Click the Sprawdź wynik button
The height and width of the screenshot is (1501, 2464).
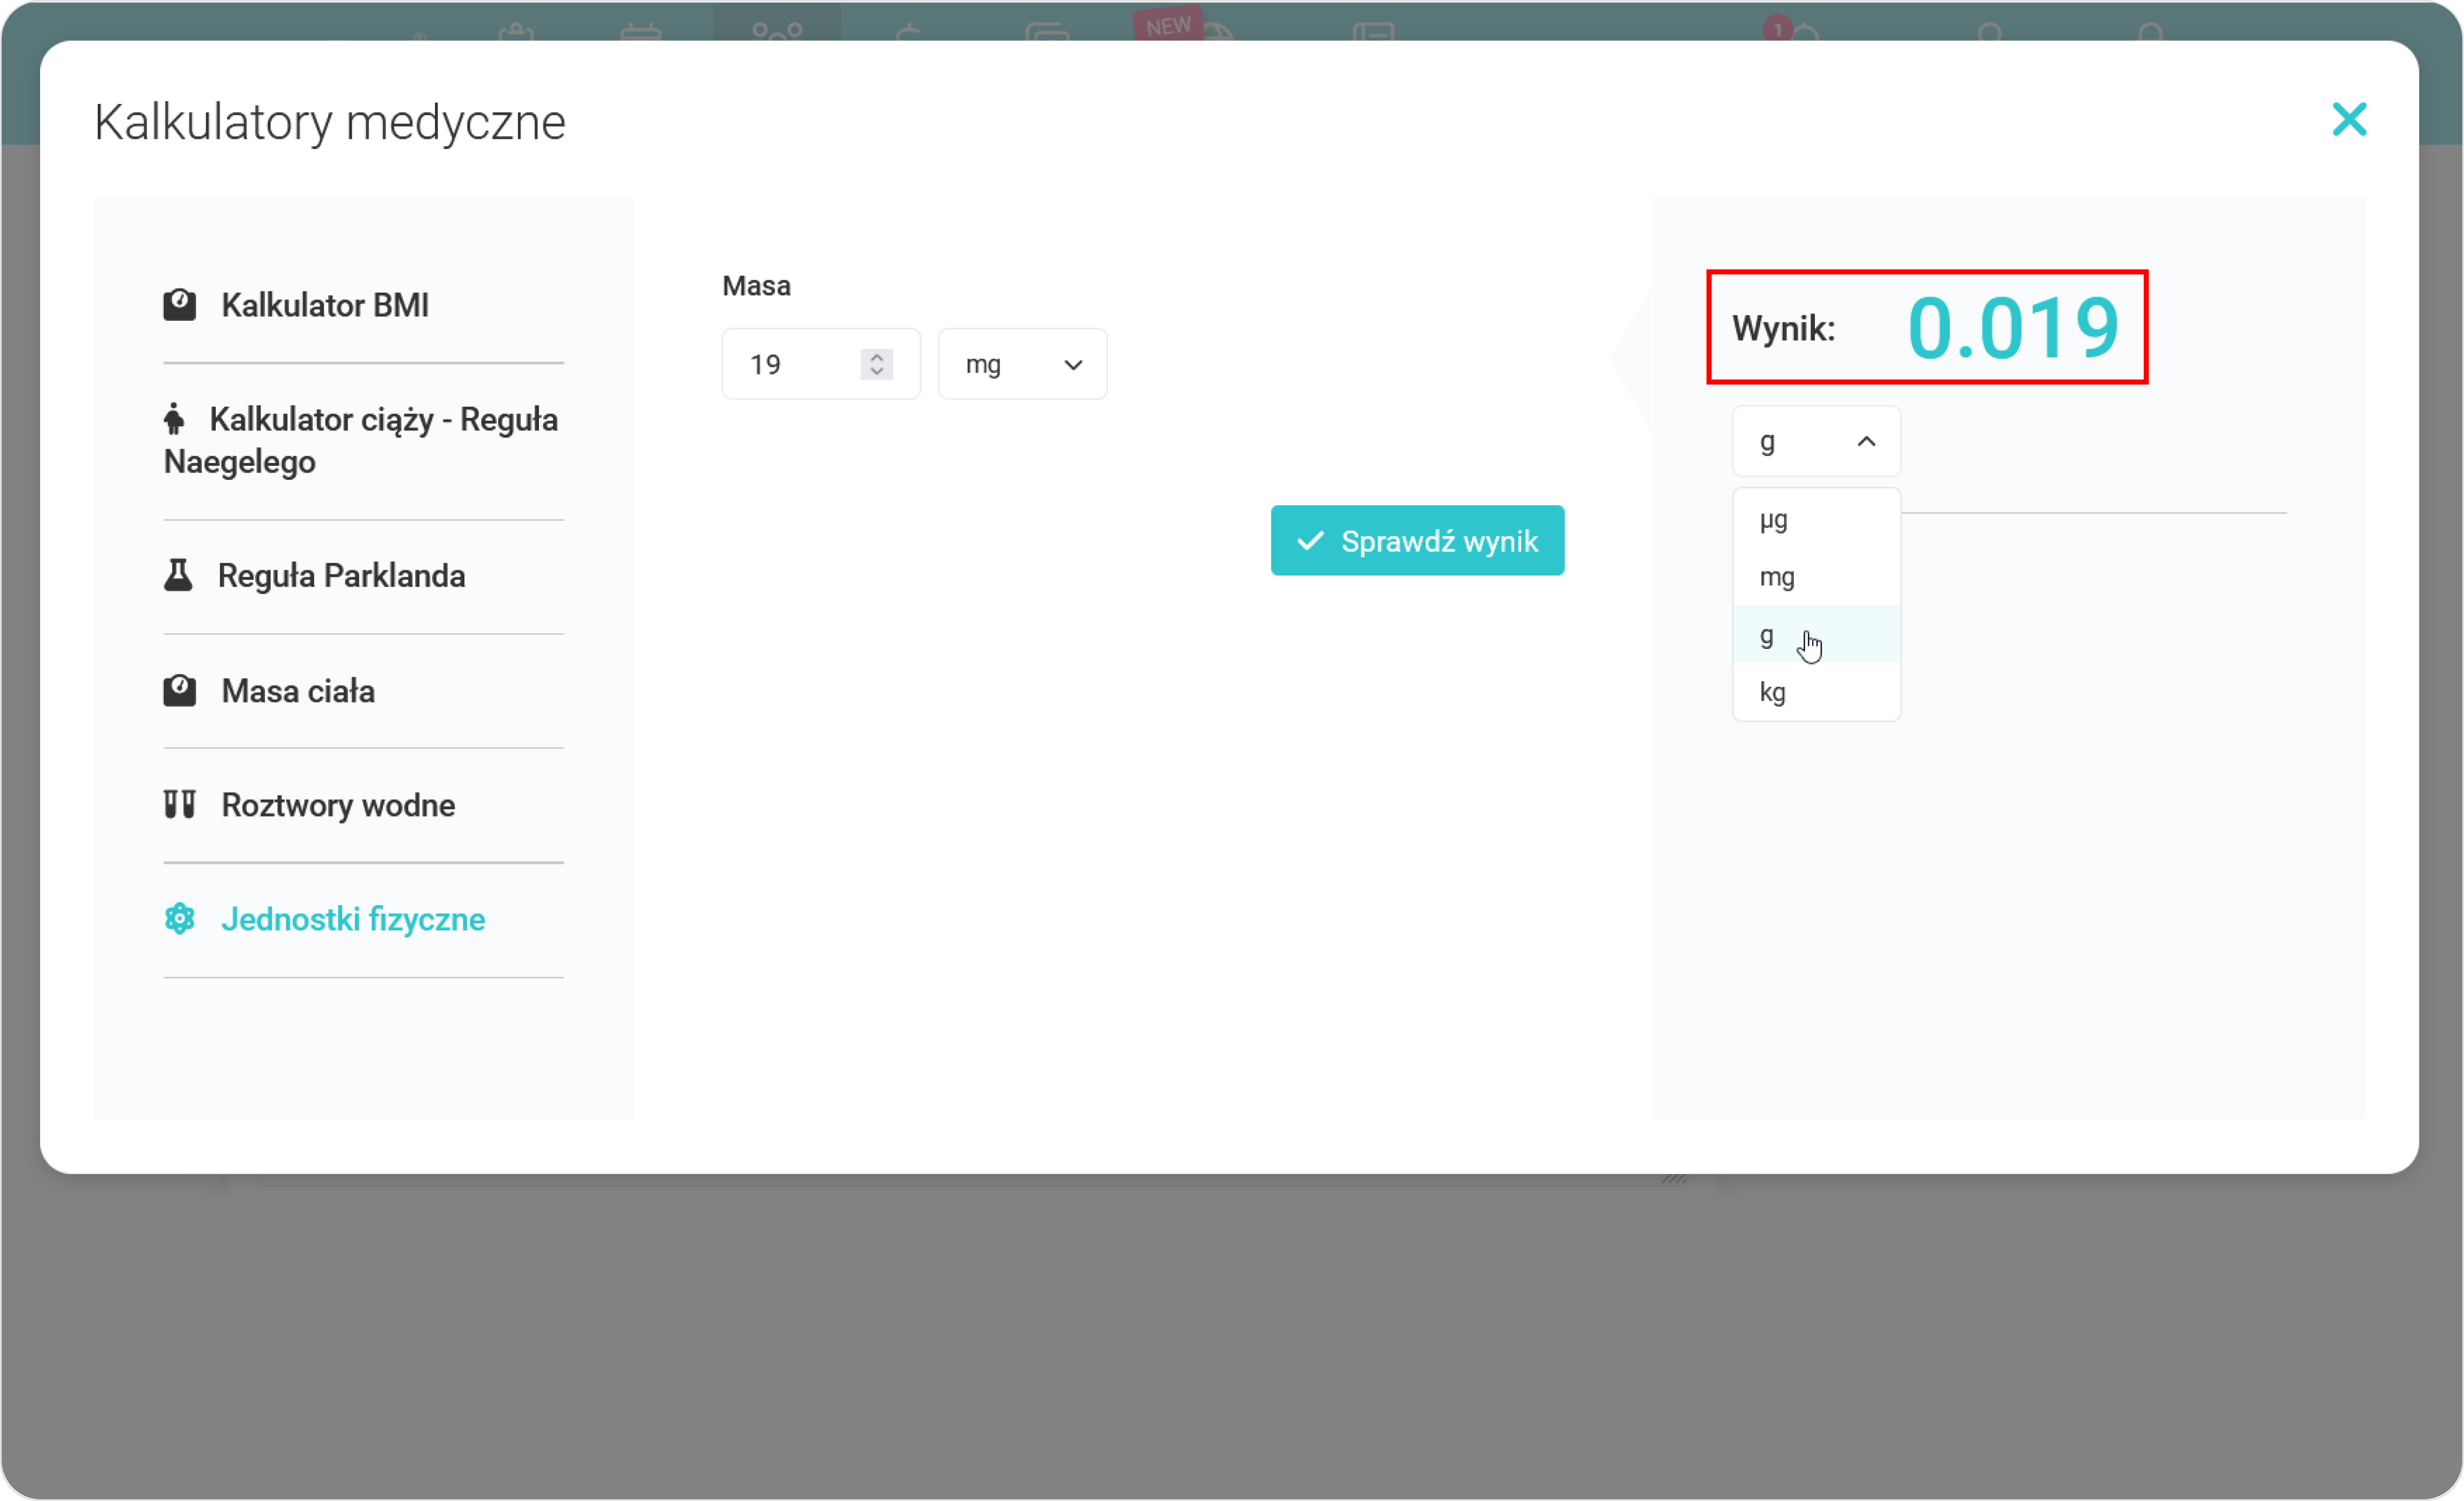1417,541
